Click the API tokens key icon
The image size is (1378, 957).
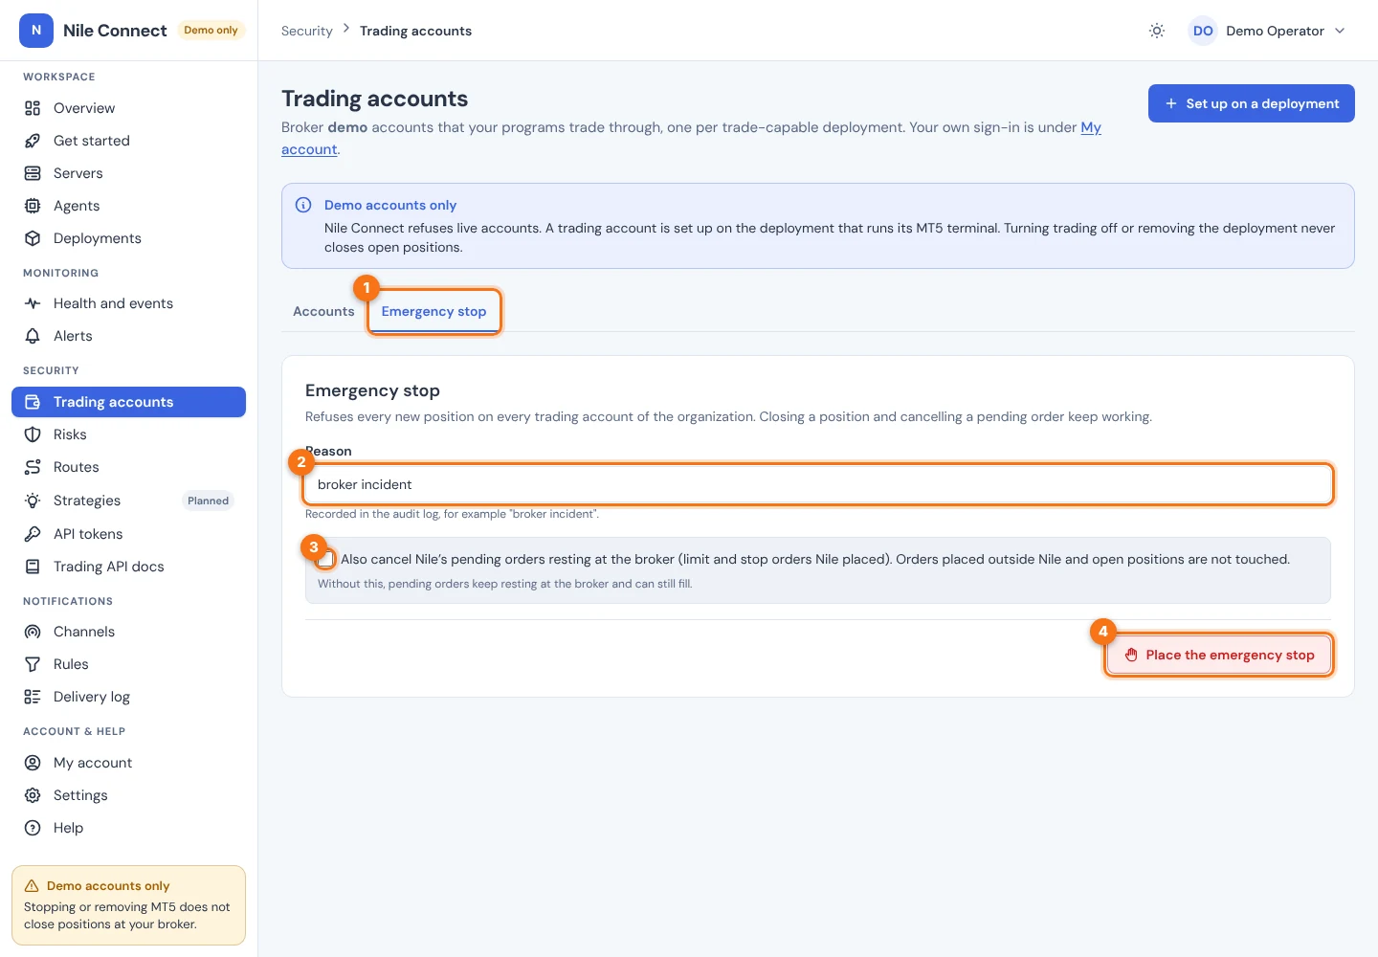click(33, 534)
